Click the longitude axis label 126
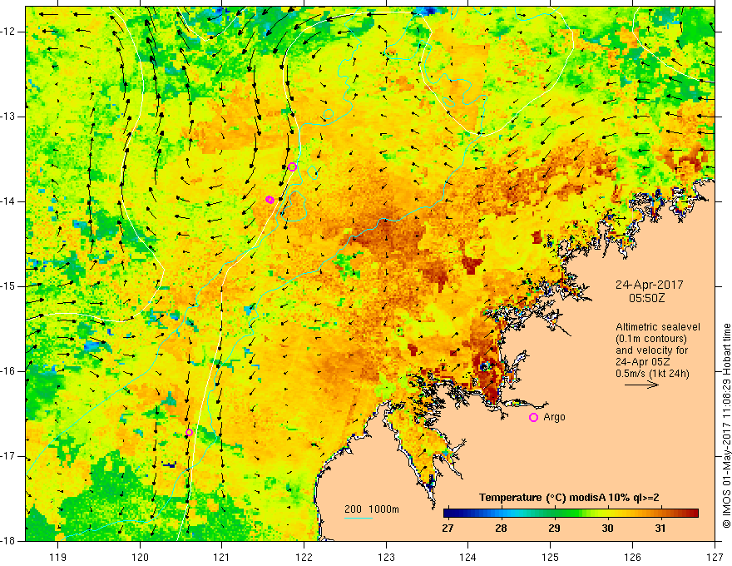This screenshot has height=566, width=732. (x=632, y=557)
